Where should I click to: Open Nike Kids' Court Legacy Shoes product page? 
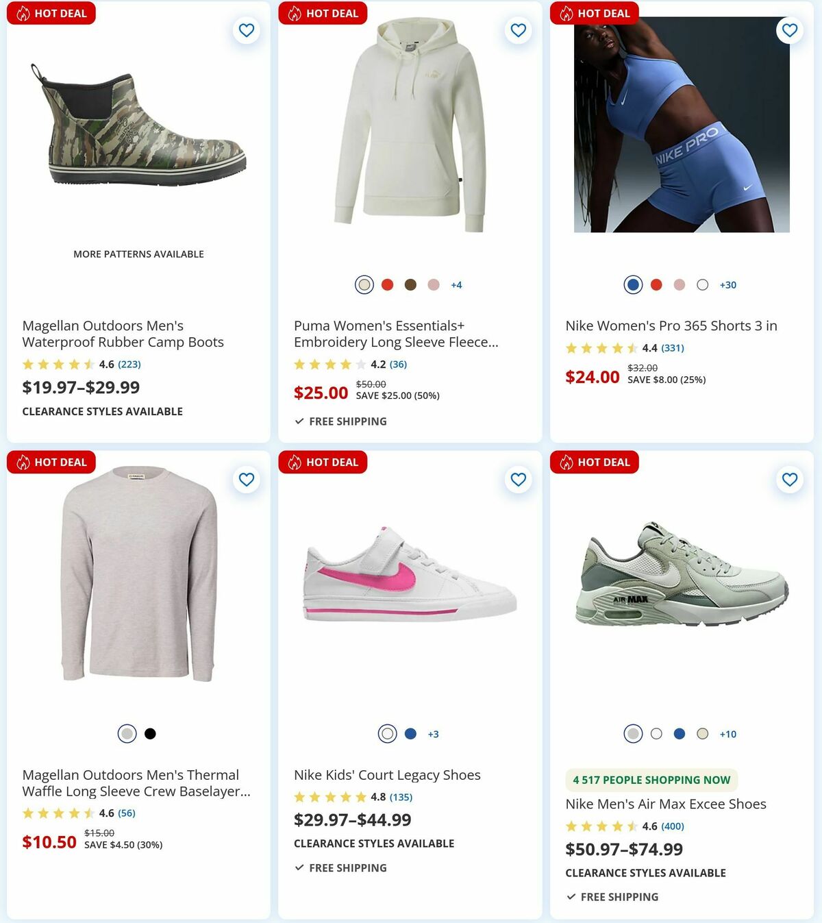(x=388, y=775)
